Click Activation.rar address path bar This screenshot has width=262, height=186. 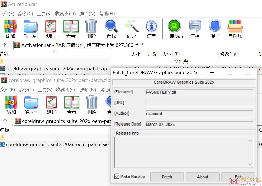pos(138,45)
